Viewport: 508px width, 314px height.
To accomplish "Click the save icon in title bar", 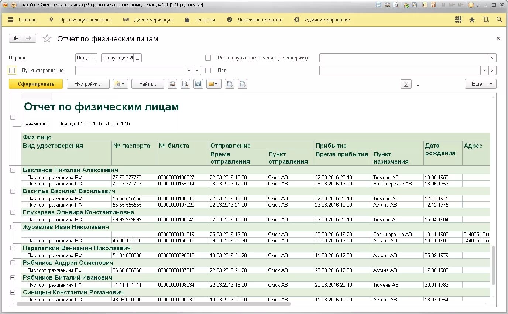I will (378, 5).
